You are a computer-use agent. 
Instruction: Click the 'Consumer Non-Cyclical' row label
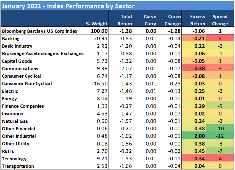click(27, 83)
